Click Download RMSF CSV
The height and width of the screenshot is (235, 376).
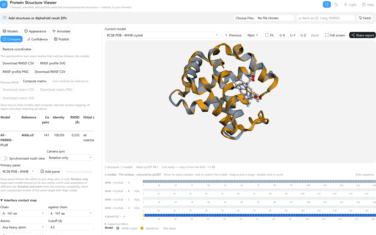[50, 72]
